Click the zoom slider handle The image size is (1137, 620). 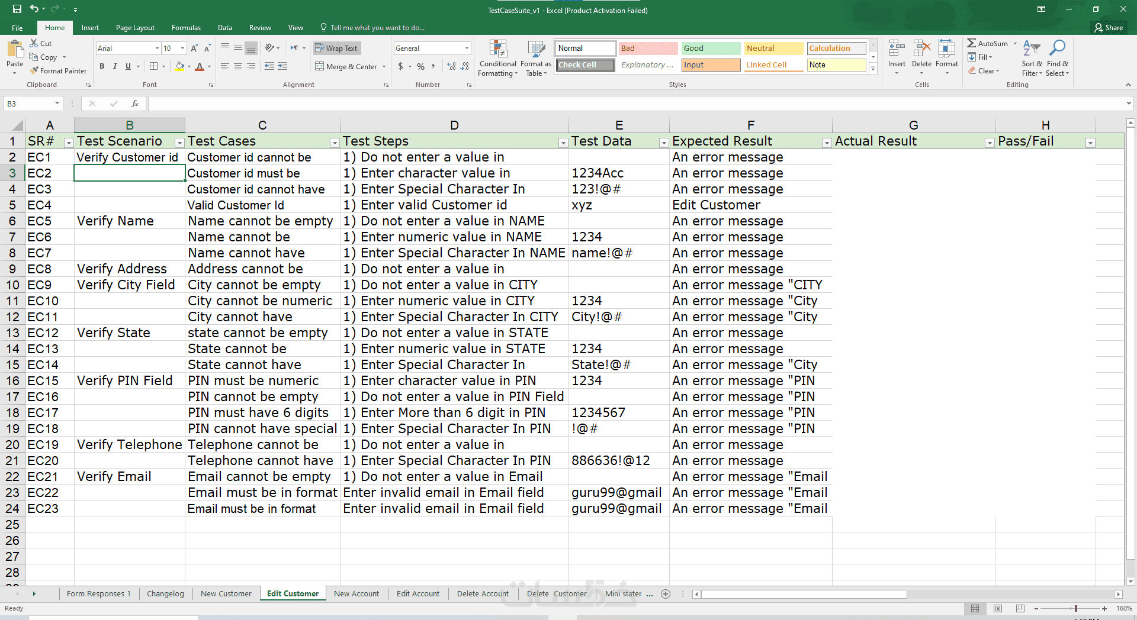tap(1075, 608)
